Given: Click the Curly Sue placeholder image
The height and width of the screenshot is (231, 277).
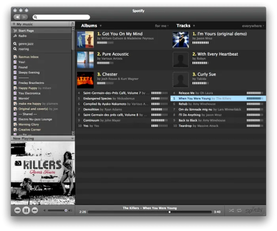Looking at the screenshot, I should coord(180,80).
